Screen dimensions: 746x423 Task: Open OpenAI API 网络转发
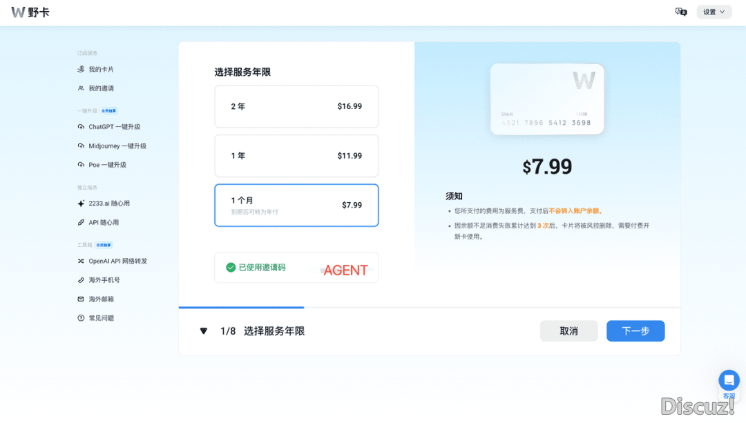(118, 261)
